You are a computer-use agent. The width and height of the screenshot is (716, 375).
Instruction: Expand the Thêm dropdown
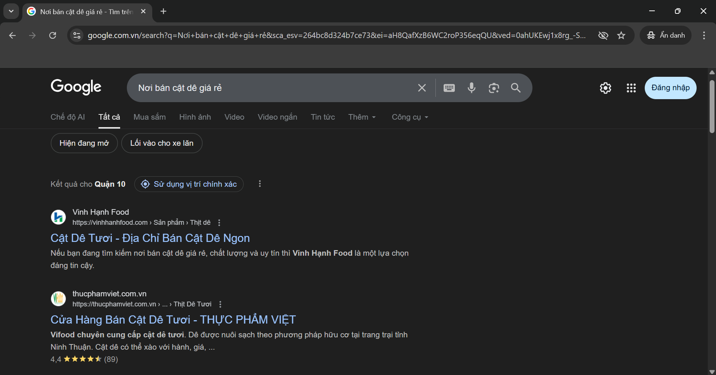[362, 117]
